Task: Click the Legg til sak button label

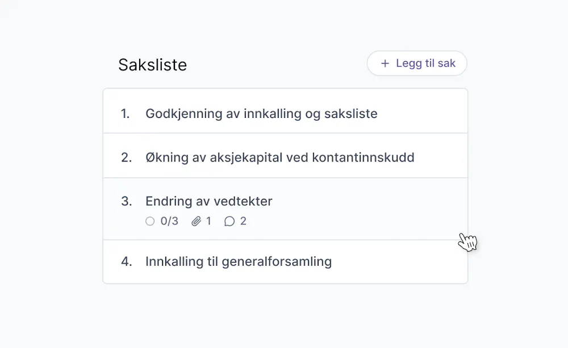Action: coord(425,63)
